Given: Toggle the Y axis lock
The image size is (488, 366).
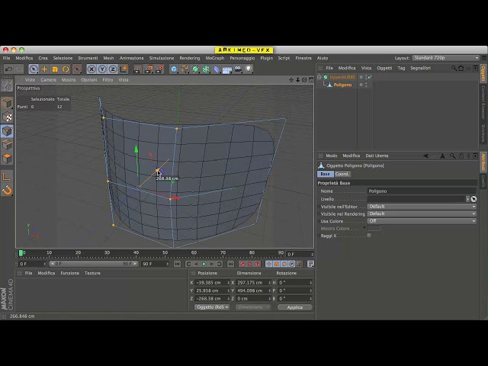Looking at the screenshot, I should point(102,69).
